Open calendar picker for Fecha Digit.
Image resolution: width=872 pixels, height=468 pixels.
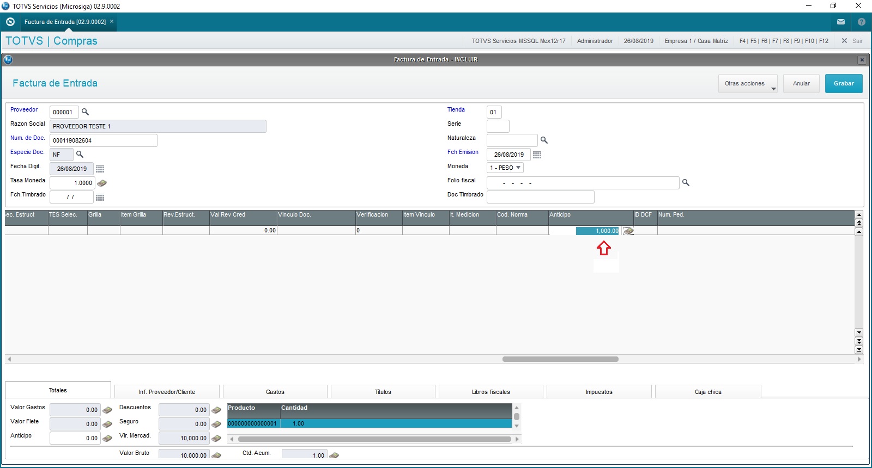(100, 169)
